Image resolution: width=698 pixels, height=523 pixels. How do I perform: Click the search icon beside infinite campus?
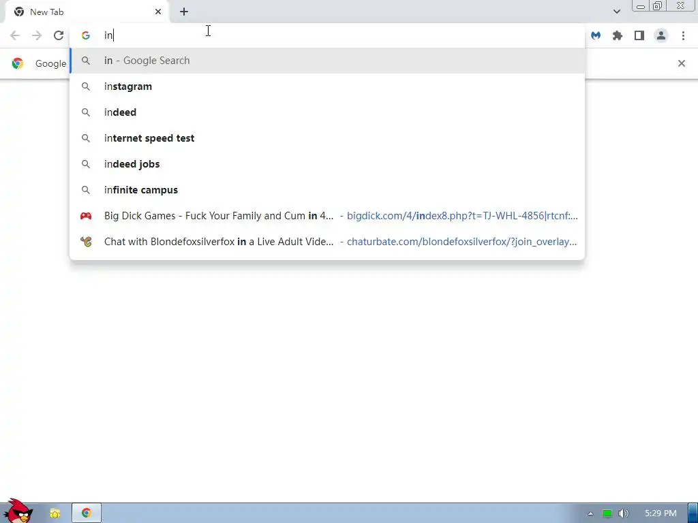coord(86,190)
